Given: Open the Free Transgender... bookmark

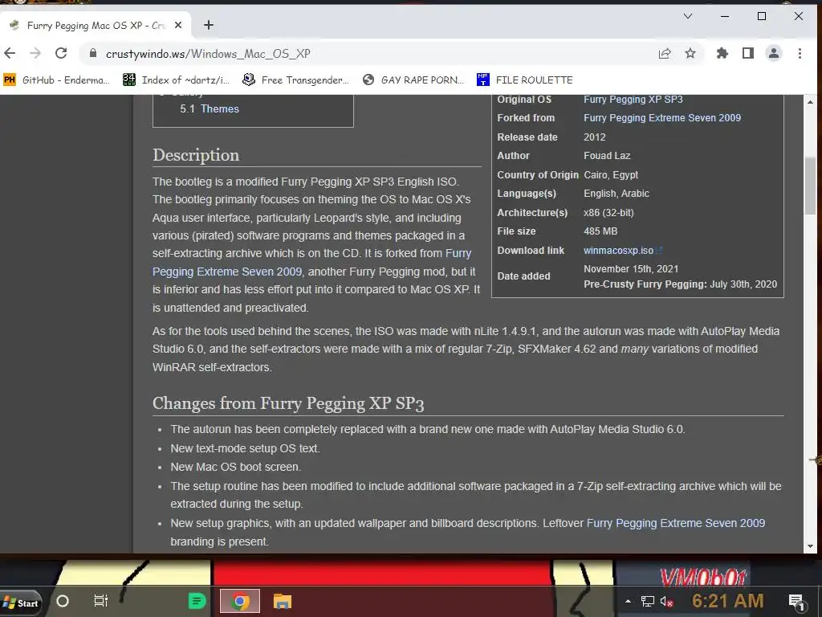Looking at the screenshot, I should coord(295,80).
